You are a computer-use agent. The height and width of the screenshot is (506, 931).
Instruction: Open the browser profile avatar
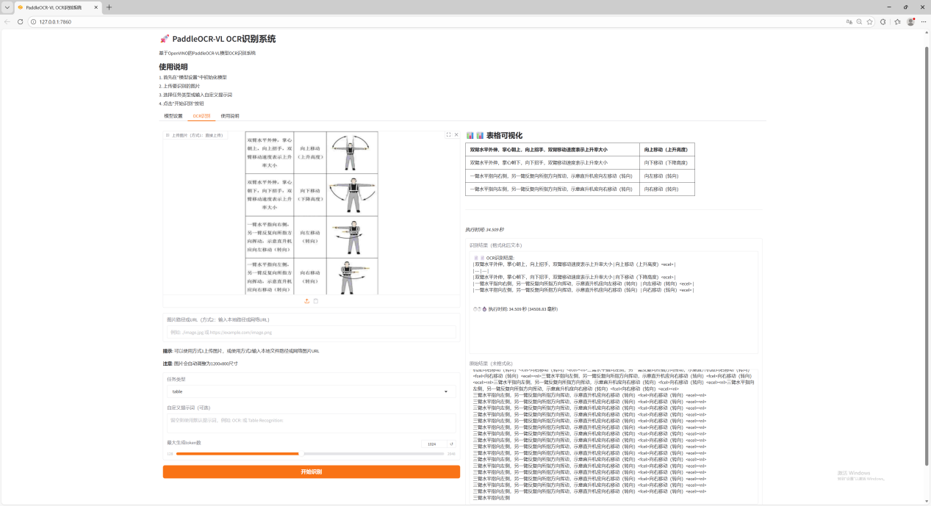coord(911,22)
